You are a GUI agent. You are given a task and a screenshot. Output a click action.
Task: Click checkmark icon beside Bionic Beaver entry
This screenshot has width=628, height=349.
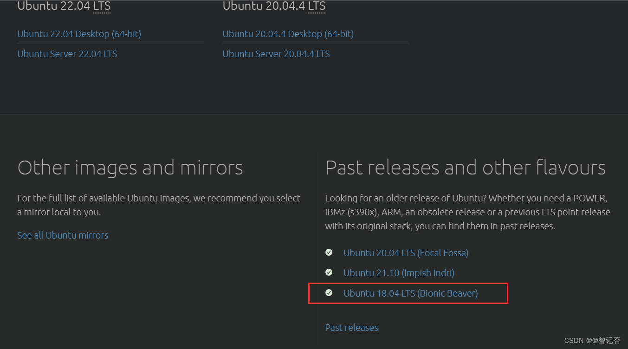click(329, 293)
